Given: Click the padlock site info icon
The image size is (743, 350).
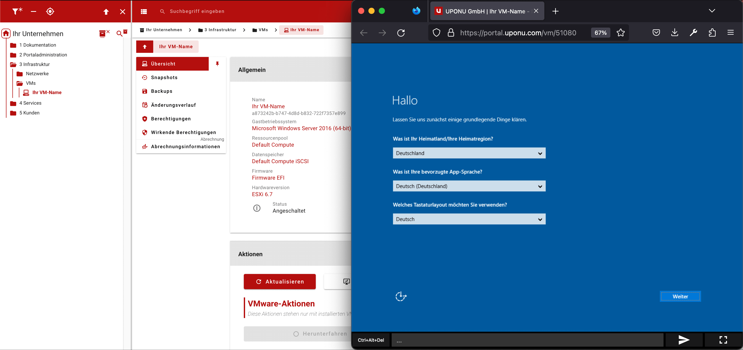Looking at the screenshot, I should (x=451, y=33).
